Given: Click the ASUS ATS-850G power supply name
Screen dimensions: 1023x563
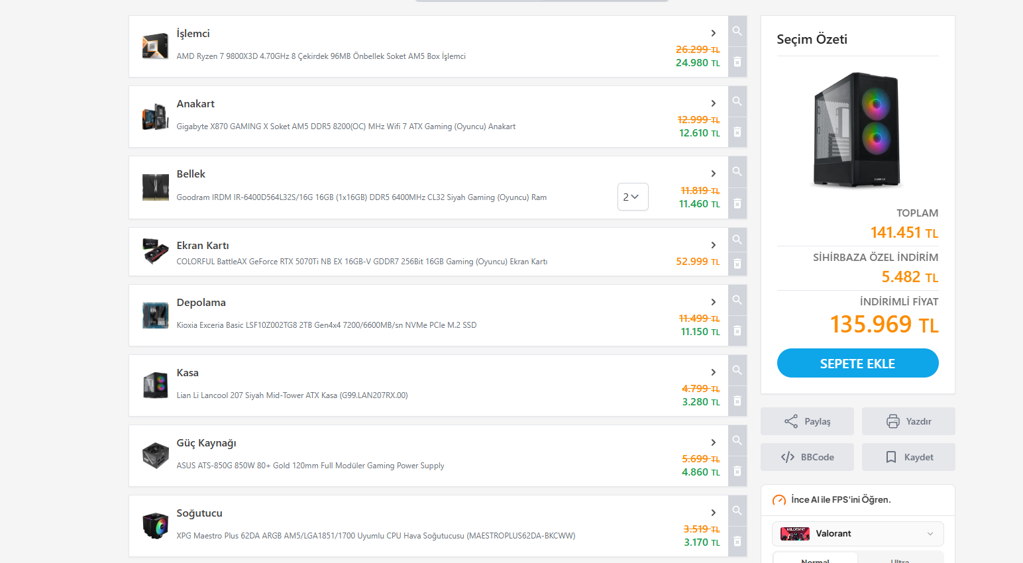Looking at the screenshot, I should click(x=310, y=466).
